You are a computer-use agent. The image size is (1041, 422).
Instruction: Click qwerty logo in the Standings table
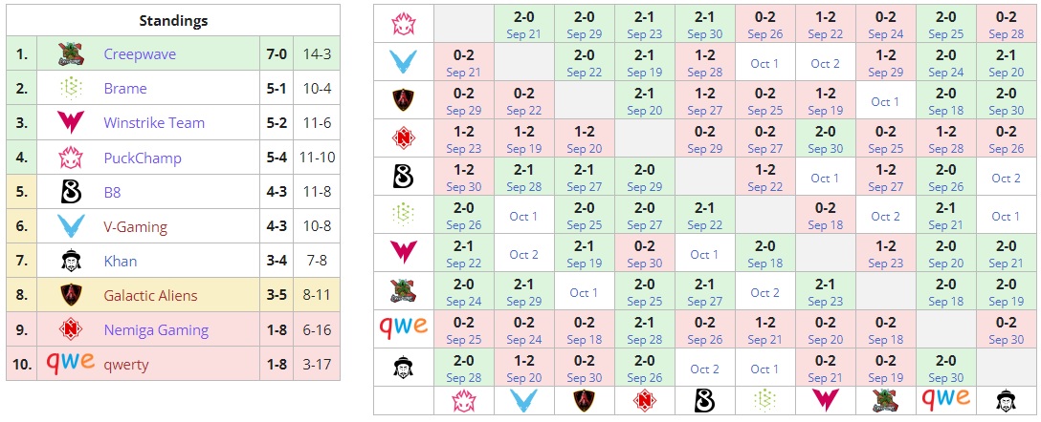71,364
